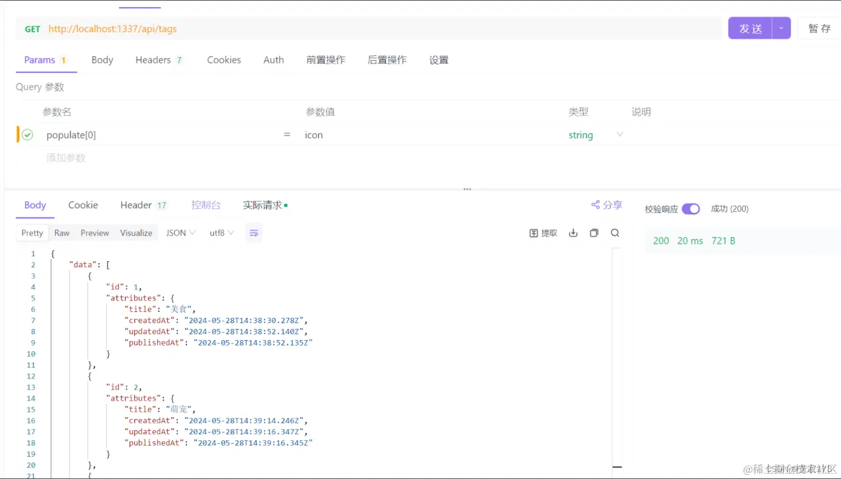The height and width of the screenshot is (479, 841).
Task: Toggle the 校验响应 response validation switch
Action: coord(691,208)
